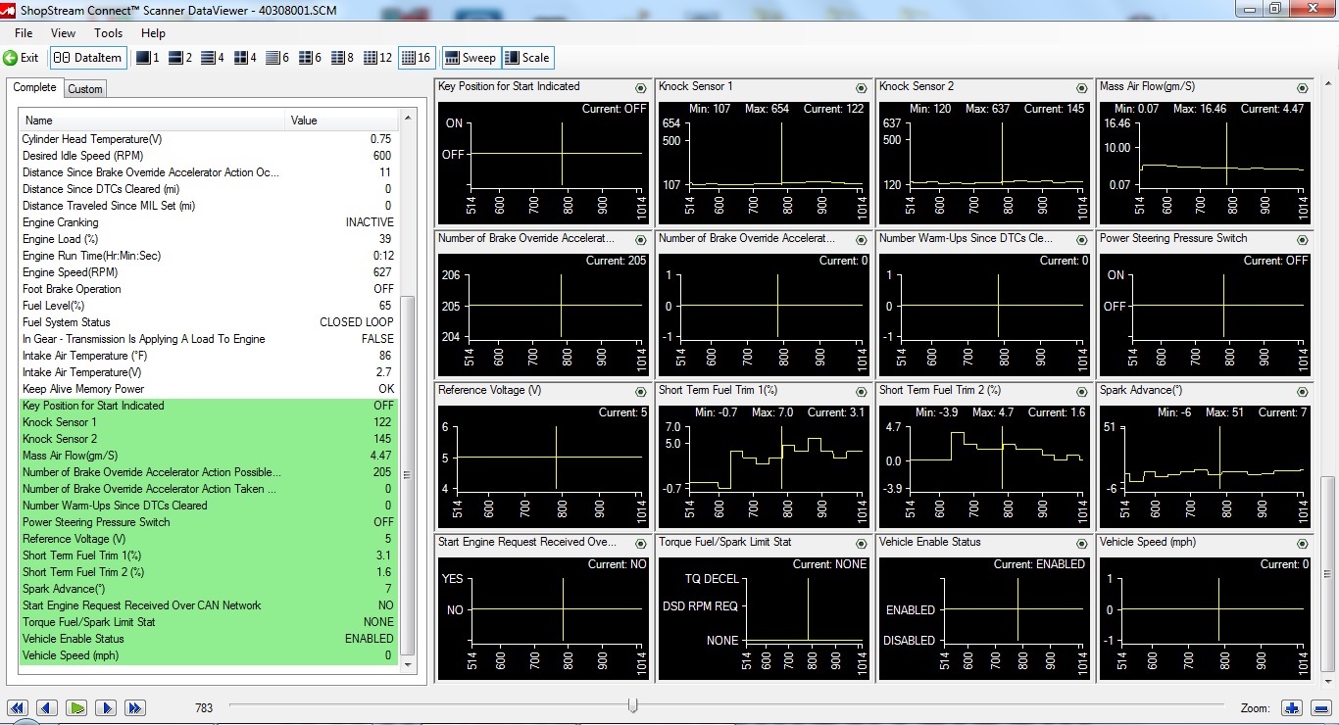Click Short Term Fuel Trim 2 graph options icon

[1082, 392]
